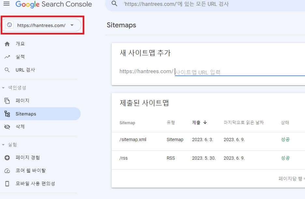Click the search magnifier in top URL inspection bar
Viewport: 305px width, 199px height.
tap(114, 4)
